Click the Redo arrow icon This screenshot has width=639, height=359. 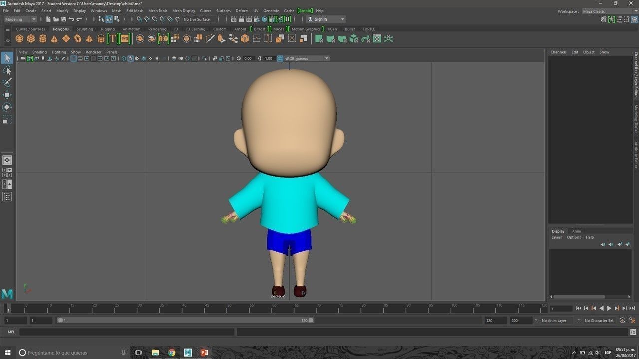79,19
